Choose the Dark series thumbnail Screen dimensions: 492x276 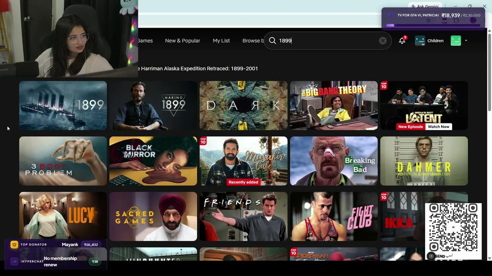(244, 105)
